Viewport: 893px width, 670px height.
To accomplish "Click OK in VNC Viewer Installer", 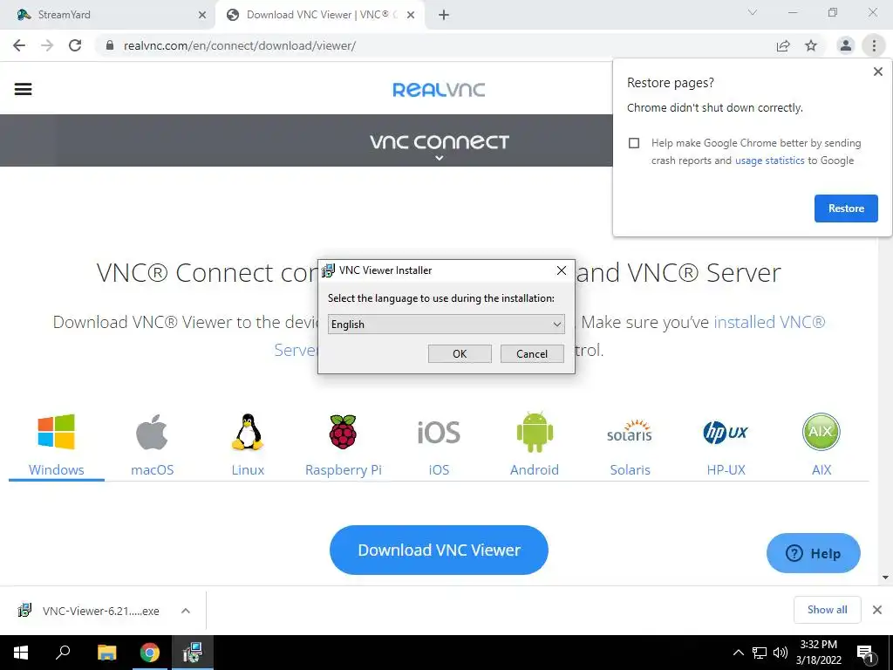I will (x=460, y=354).
